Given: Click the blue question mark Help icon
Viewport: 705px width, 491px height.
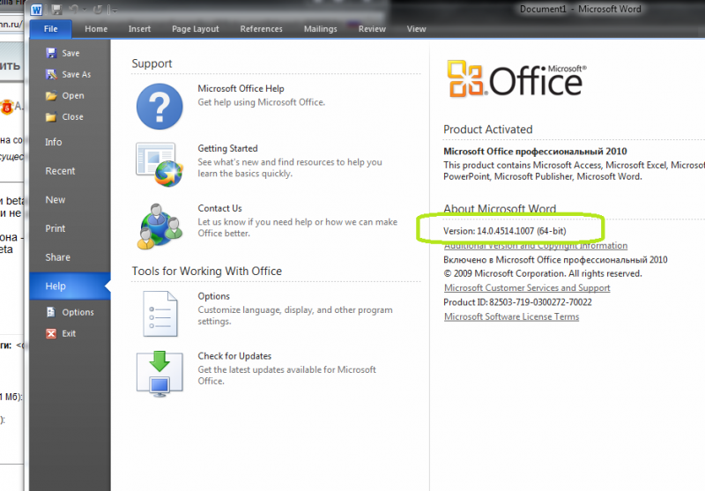Looking at the screenshot, I should click(x=160, y=107).
